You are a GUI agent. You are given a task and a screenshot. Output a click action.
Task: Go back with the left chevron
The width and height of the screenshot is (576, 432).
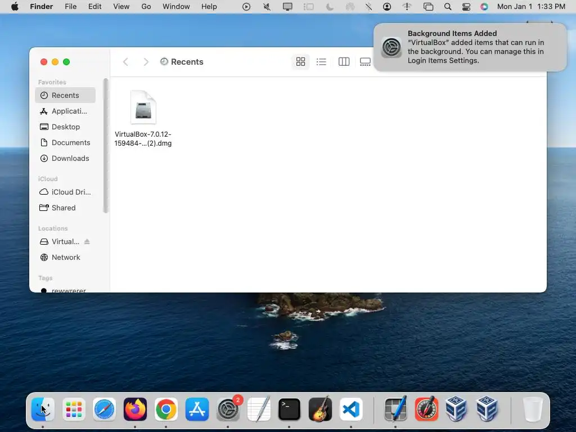point(125,62)
